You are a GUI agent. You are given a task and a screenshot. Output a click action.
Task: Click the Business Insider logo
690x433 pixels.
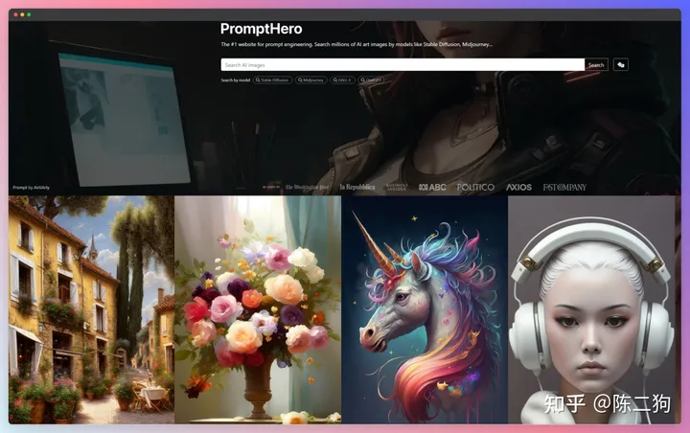397,187
